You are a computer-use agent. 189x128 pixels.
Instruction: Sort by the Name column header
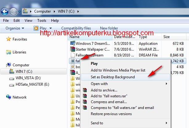tap(90, 37)
